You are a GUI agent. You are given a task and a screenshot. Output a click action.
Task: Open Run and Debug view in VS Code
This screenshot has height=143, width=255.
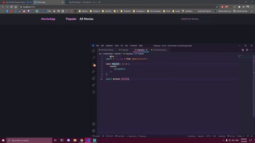94,71
